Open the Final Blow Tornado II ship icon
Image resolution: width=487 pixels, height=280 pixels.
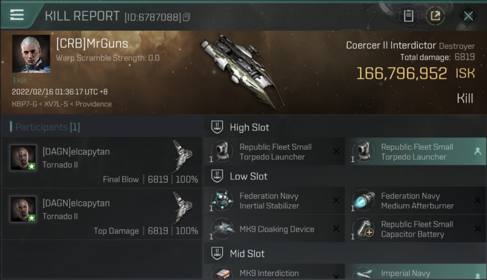(x=183, y=156)
